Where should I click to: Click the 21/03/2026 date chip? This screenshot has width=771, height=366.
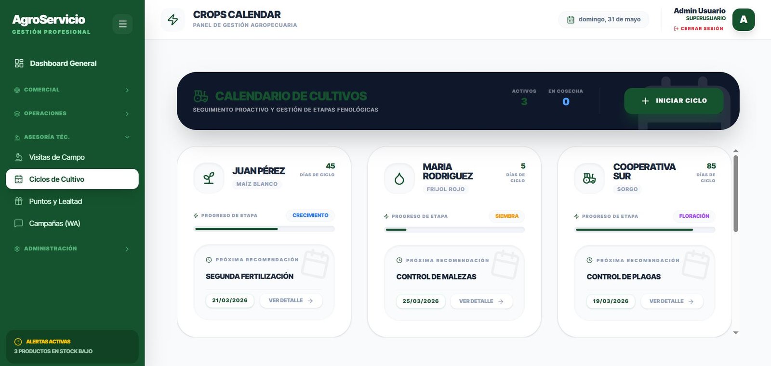click(230, 301)
